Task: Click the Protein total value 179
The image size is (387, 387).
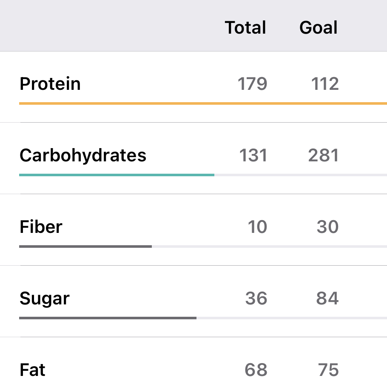Action: click(x=252, y=84)
